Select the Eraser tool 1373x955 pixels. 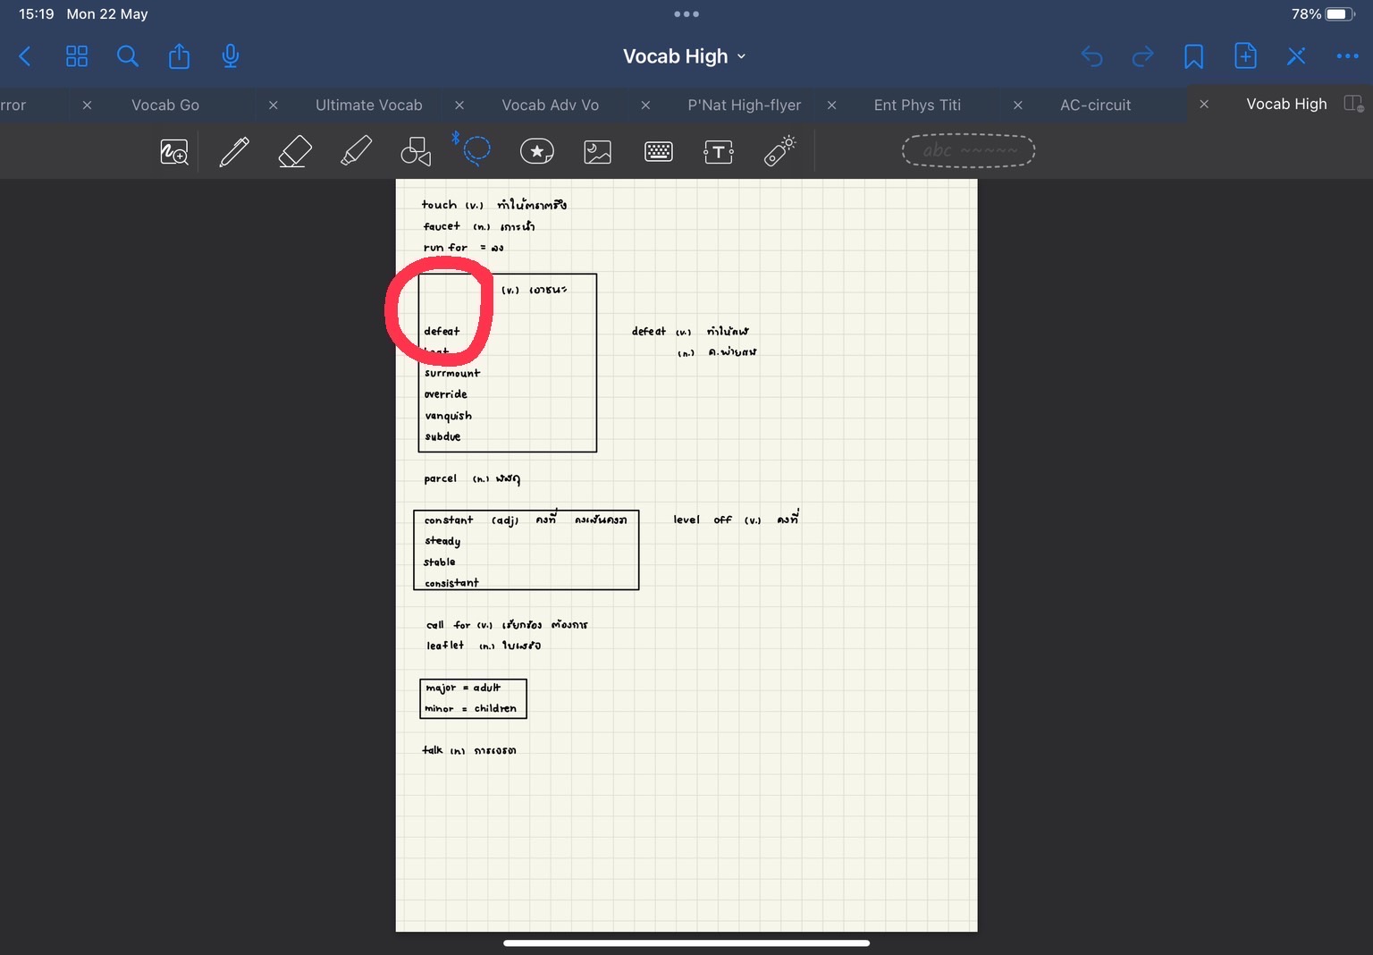tap(295, 152)
